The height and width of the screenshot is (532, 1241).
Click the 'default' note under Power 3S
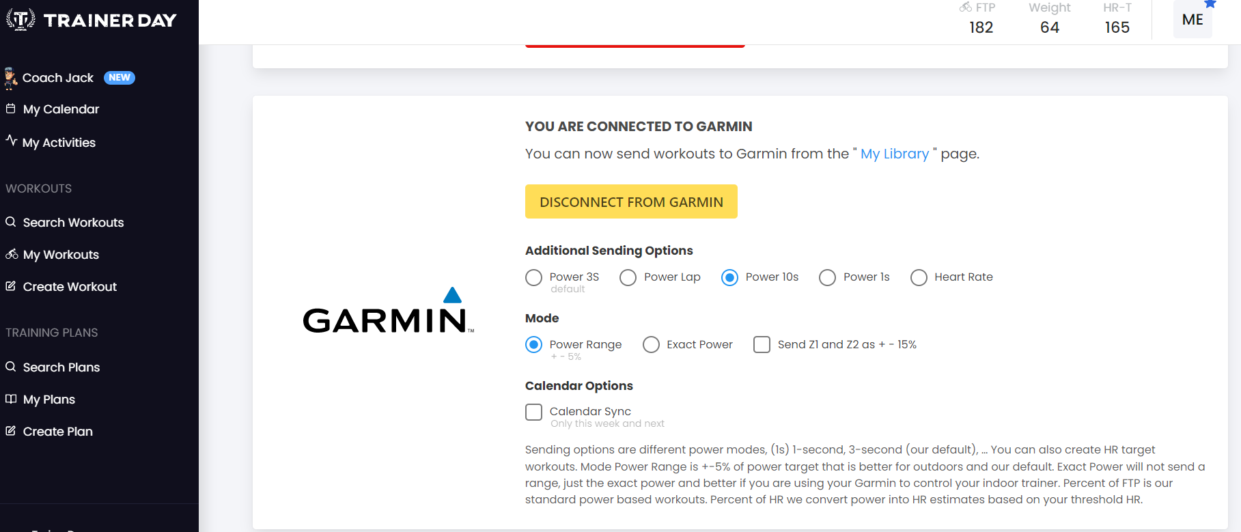coord(568,289)
